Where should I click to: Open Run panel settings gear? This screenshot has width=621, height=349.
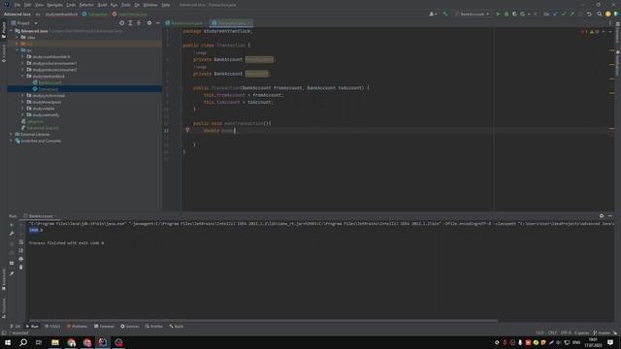point(602,216)
